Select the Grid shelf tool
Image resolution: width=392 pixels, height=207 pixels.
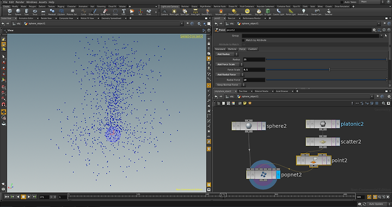pyautogui.click(x=43, y=12)
